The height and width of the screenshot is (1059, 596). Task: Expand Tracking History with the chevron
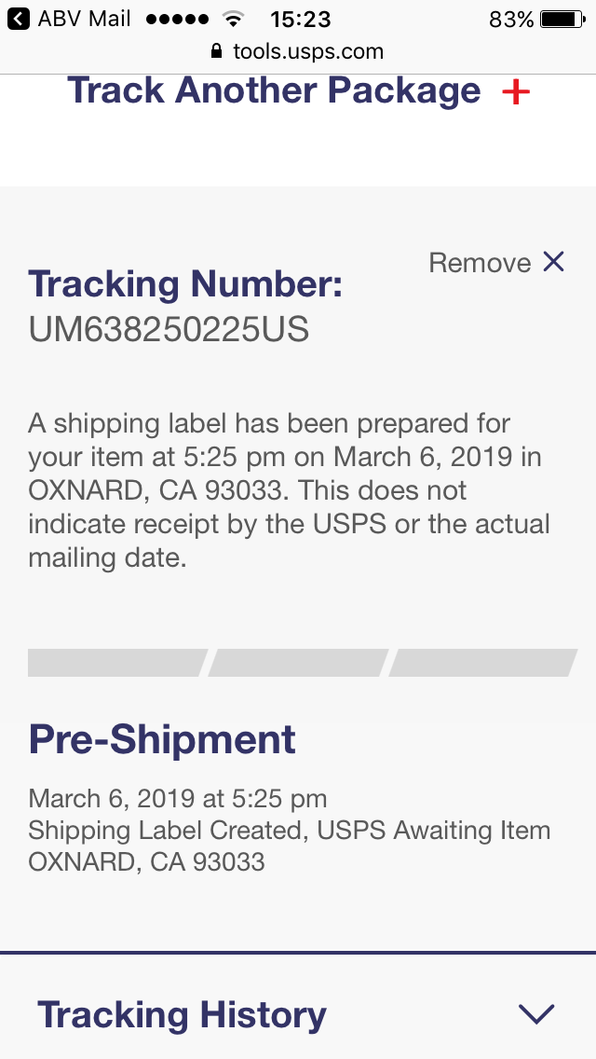[536, 1014]
